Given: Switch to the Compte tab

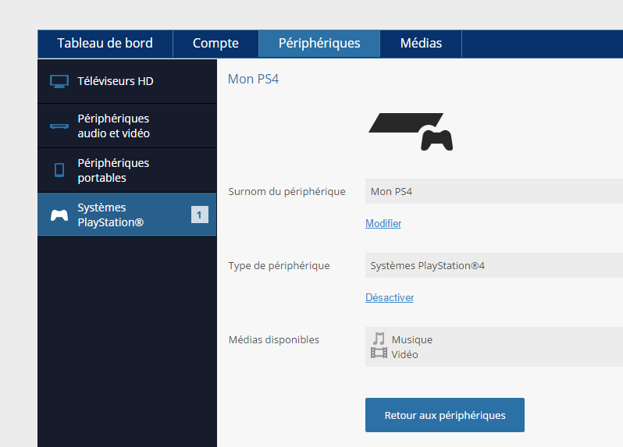Looking at the screenshot, I should [215, 44].
